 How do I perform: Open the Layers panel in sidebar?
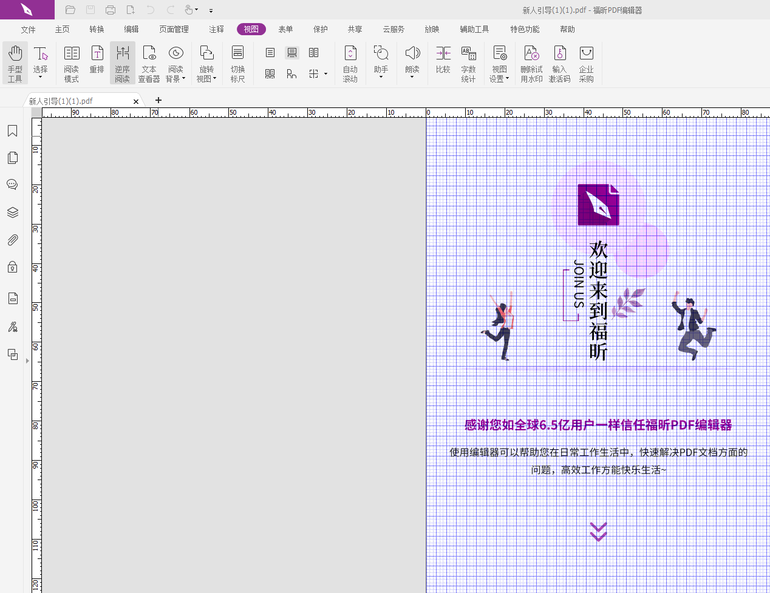pos(12,212)
